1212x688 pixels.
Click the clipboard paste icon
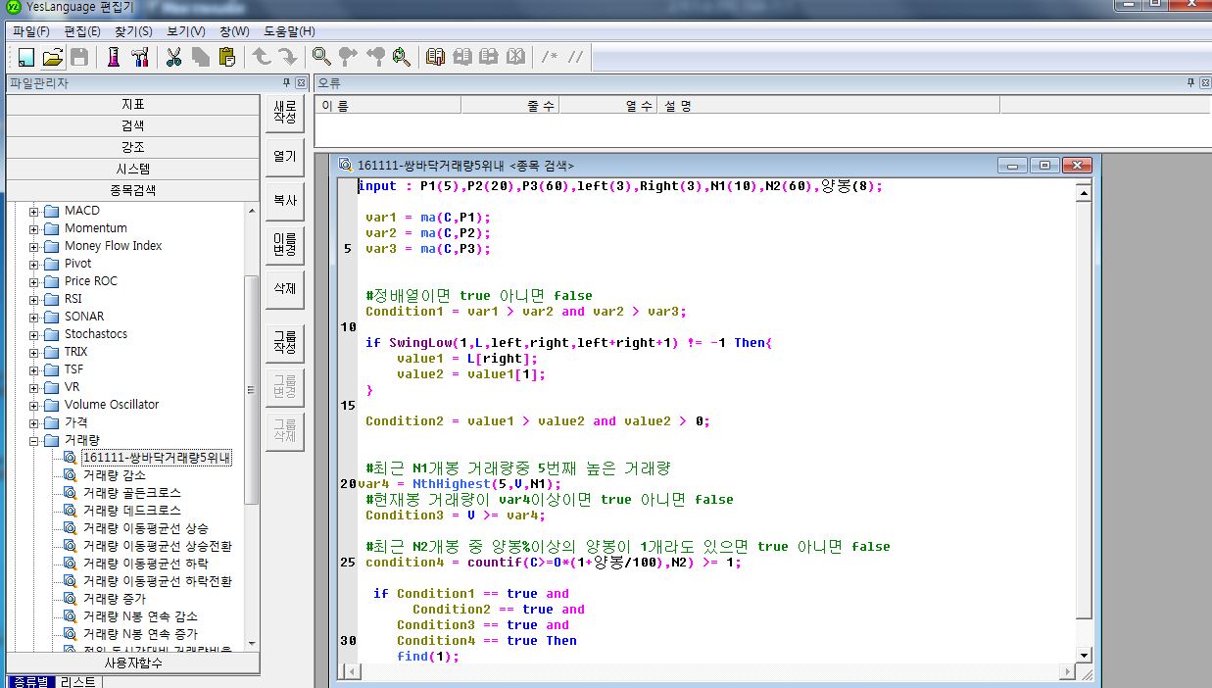click(x=227, y=57)
